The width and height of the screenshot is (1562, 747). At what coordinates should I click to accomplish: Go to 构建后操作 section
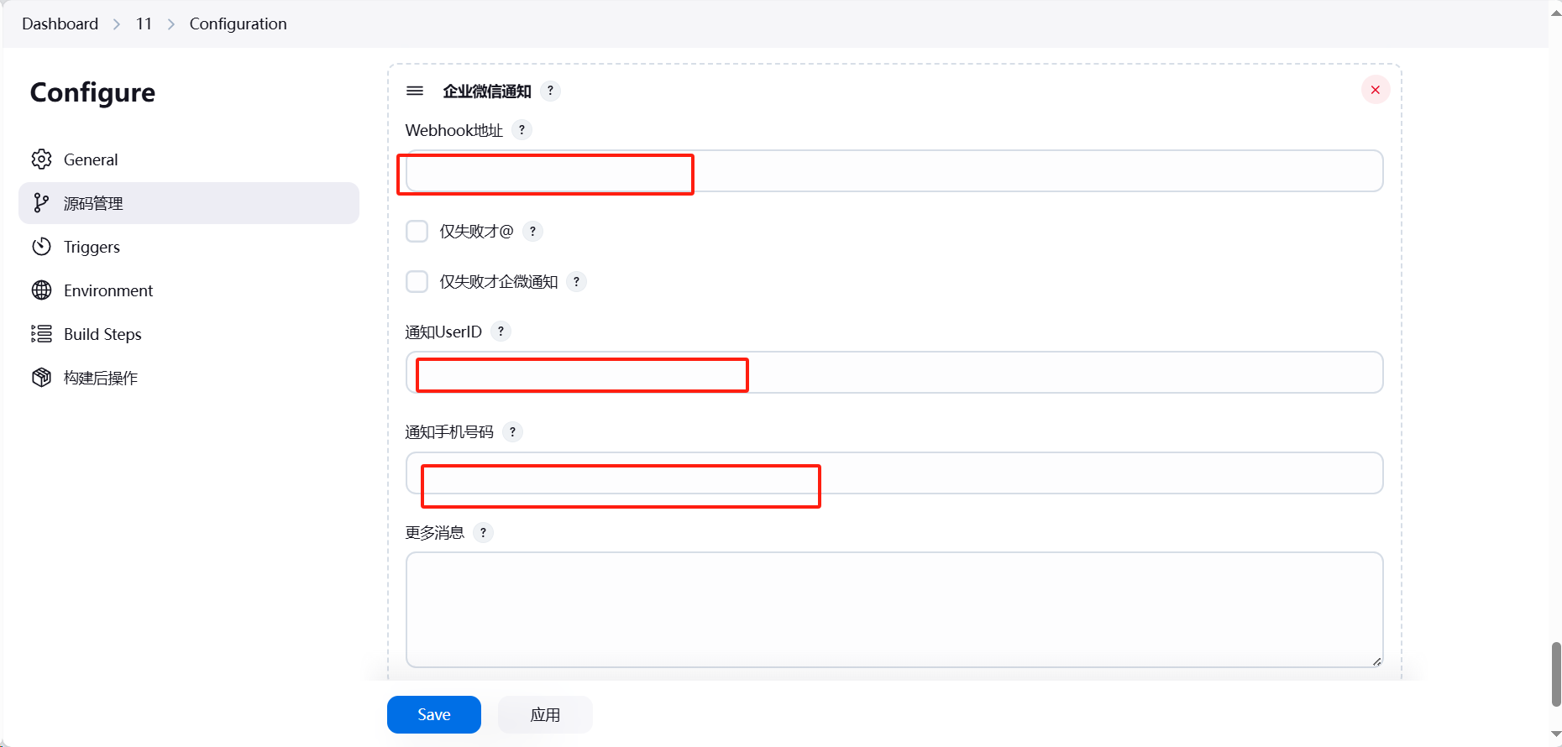[x=189, y=378]
